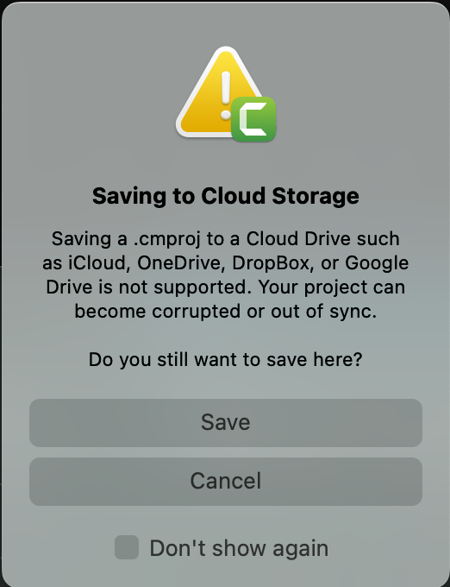Click the word "Storage" in the bold title
The width and height of the screenshot is (450, 587).
(316, 197)
